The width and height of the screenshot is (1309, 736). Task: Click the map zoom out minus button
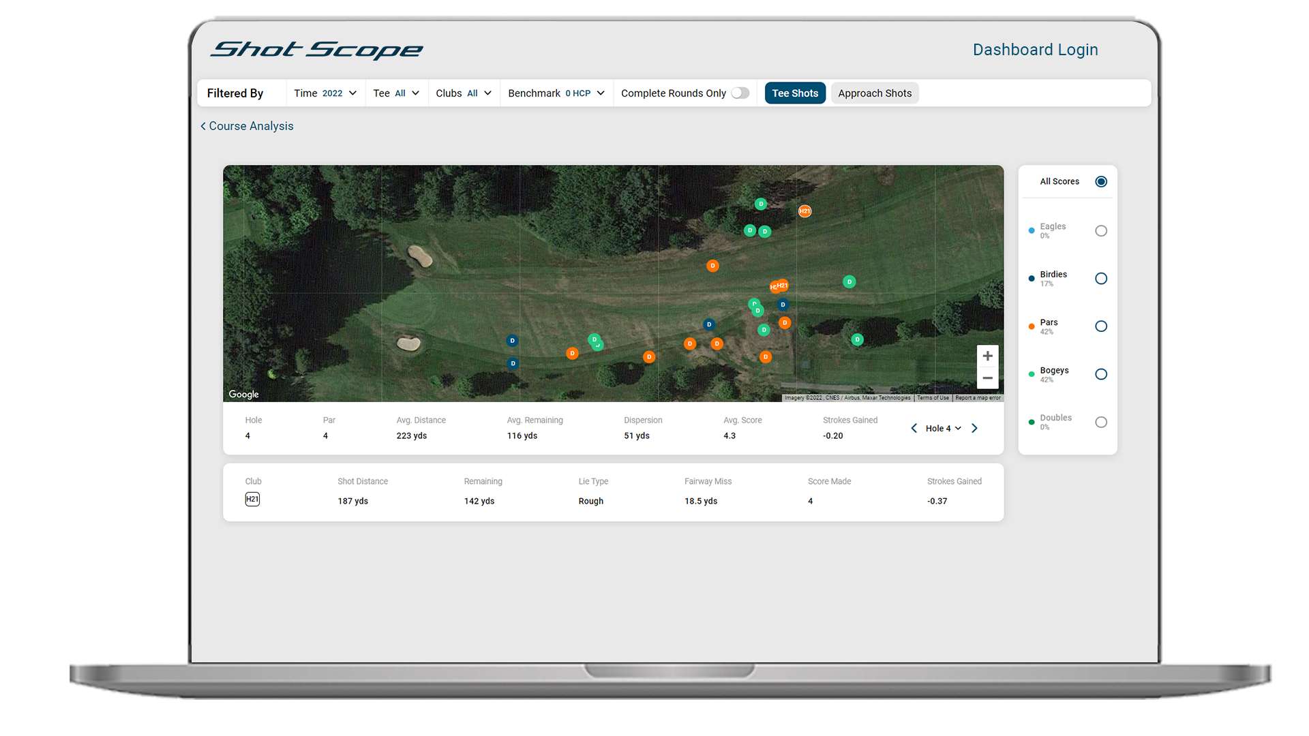[987, 378]
